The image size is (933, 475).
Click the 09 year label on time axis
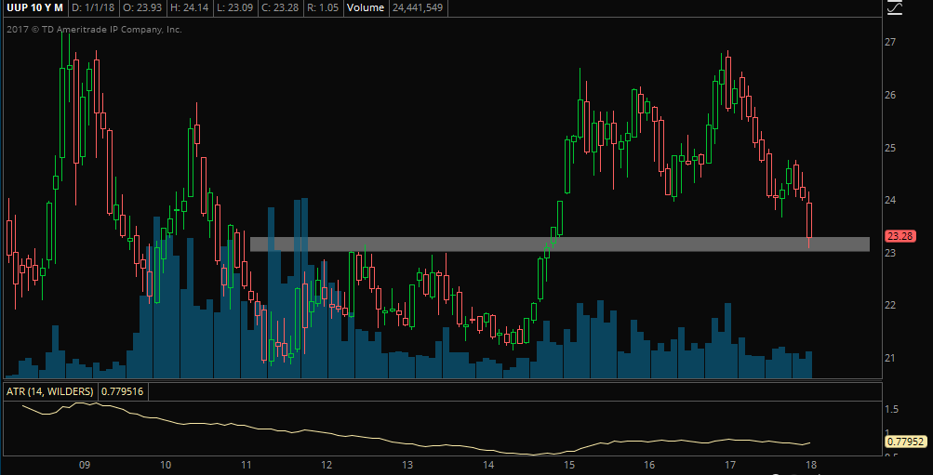[x=84, y=465]
